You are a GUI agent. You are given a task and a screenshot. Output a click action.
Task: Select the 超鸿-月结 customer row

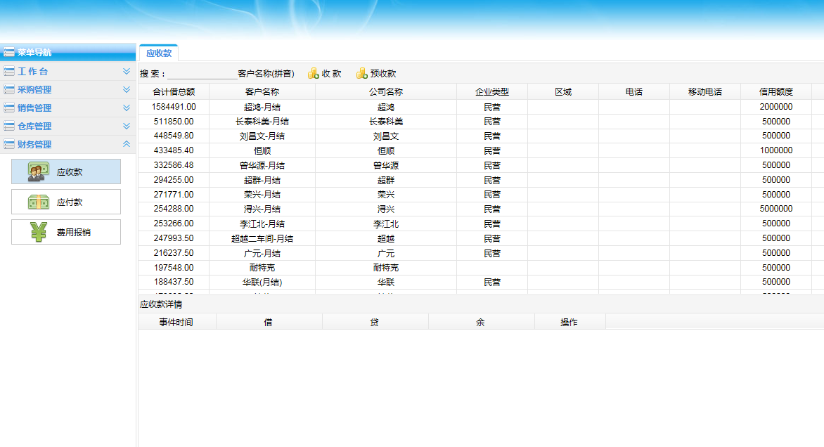click(x=481, y=107)
